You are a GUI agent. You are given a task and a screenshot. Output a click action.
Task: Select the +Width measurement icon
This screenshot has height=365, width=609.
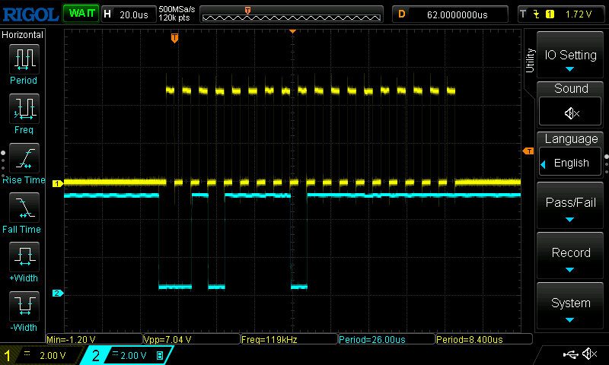pos(24,258)
